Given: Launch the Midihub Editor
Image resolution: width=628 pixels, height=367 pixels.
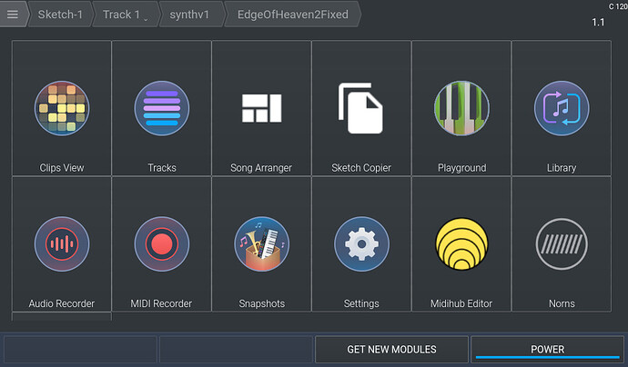Looking at the screenshot, I should (461, 243).
